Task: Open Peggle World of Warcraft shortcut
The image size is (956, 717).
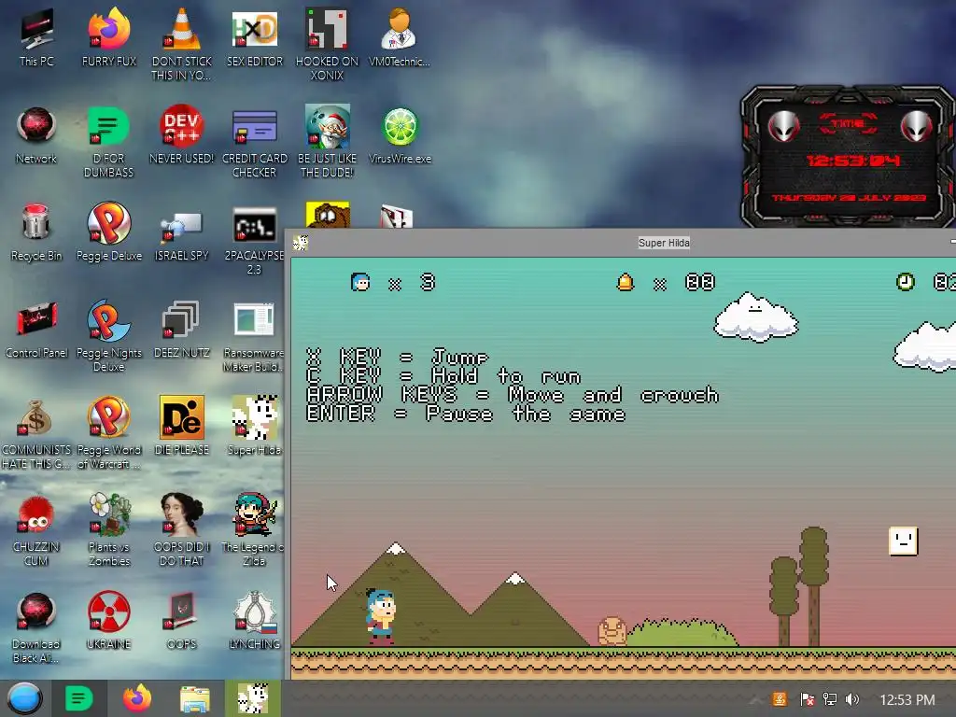Action: point(109,433)
